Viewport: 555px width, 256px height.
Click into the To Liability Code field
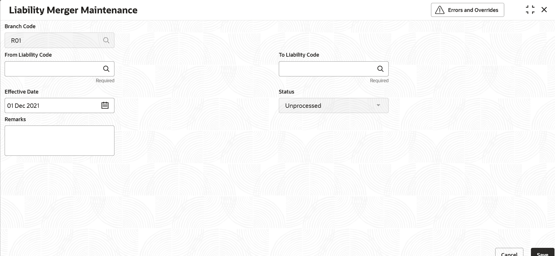click(327, 69)
